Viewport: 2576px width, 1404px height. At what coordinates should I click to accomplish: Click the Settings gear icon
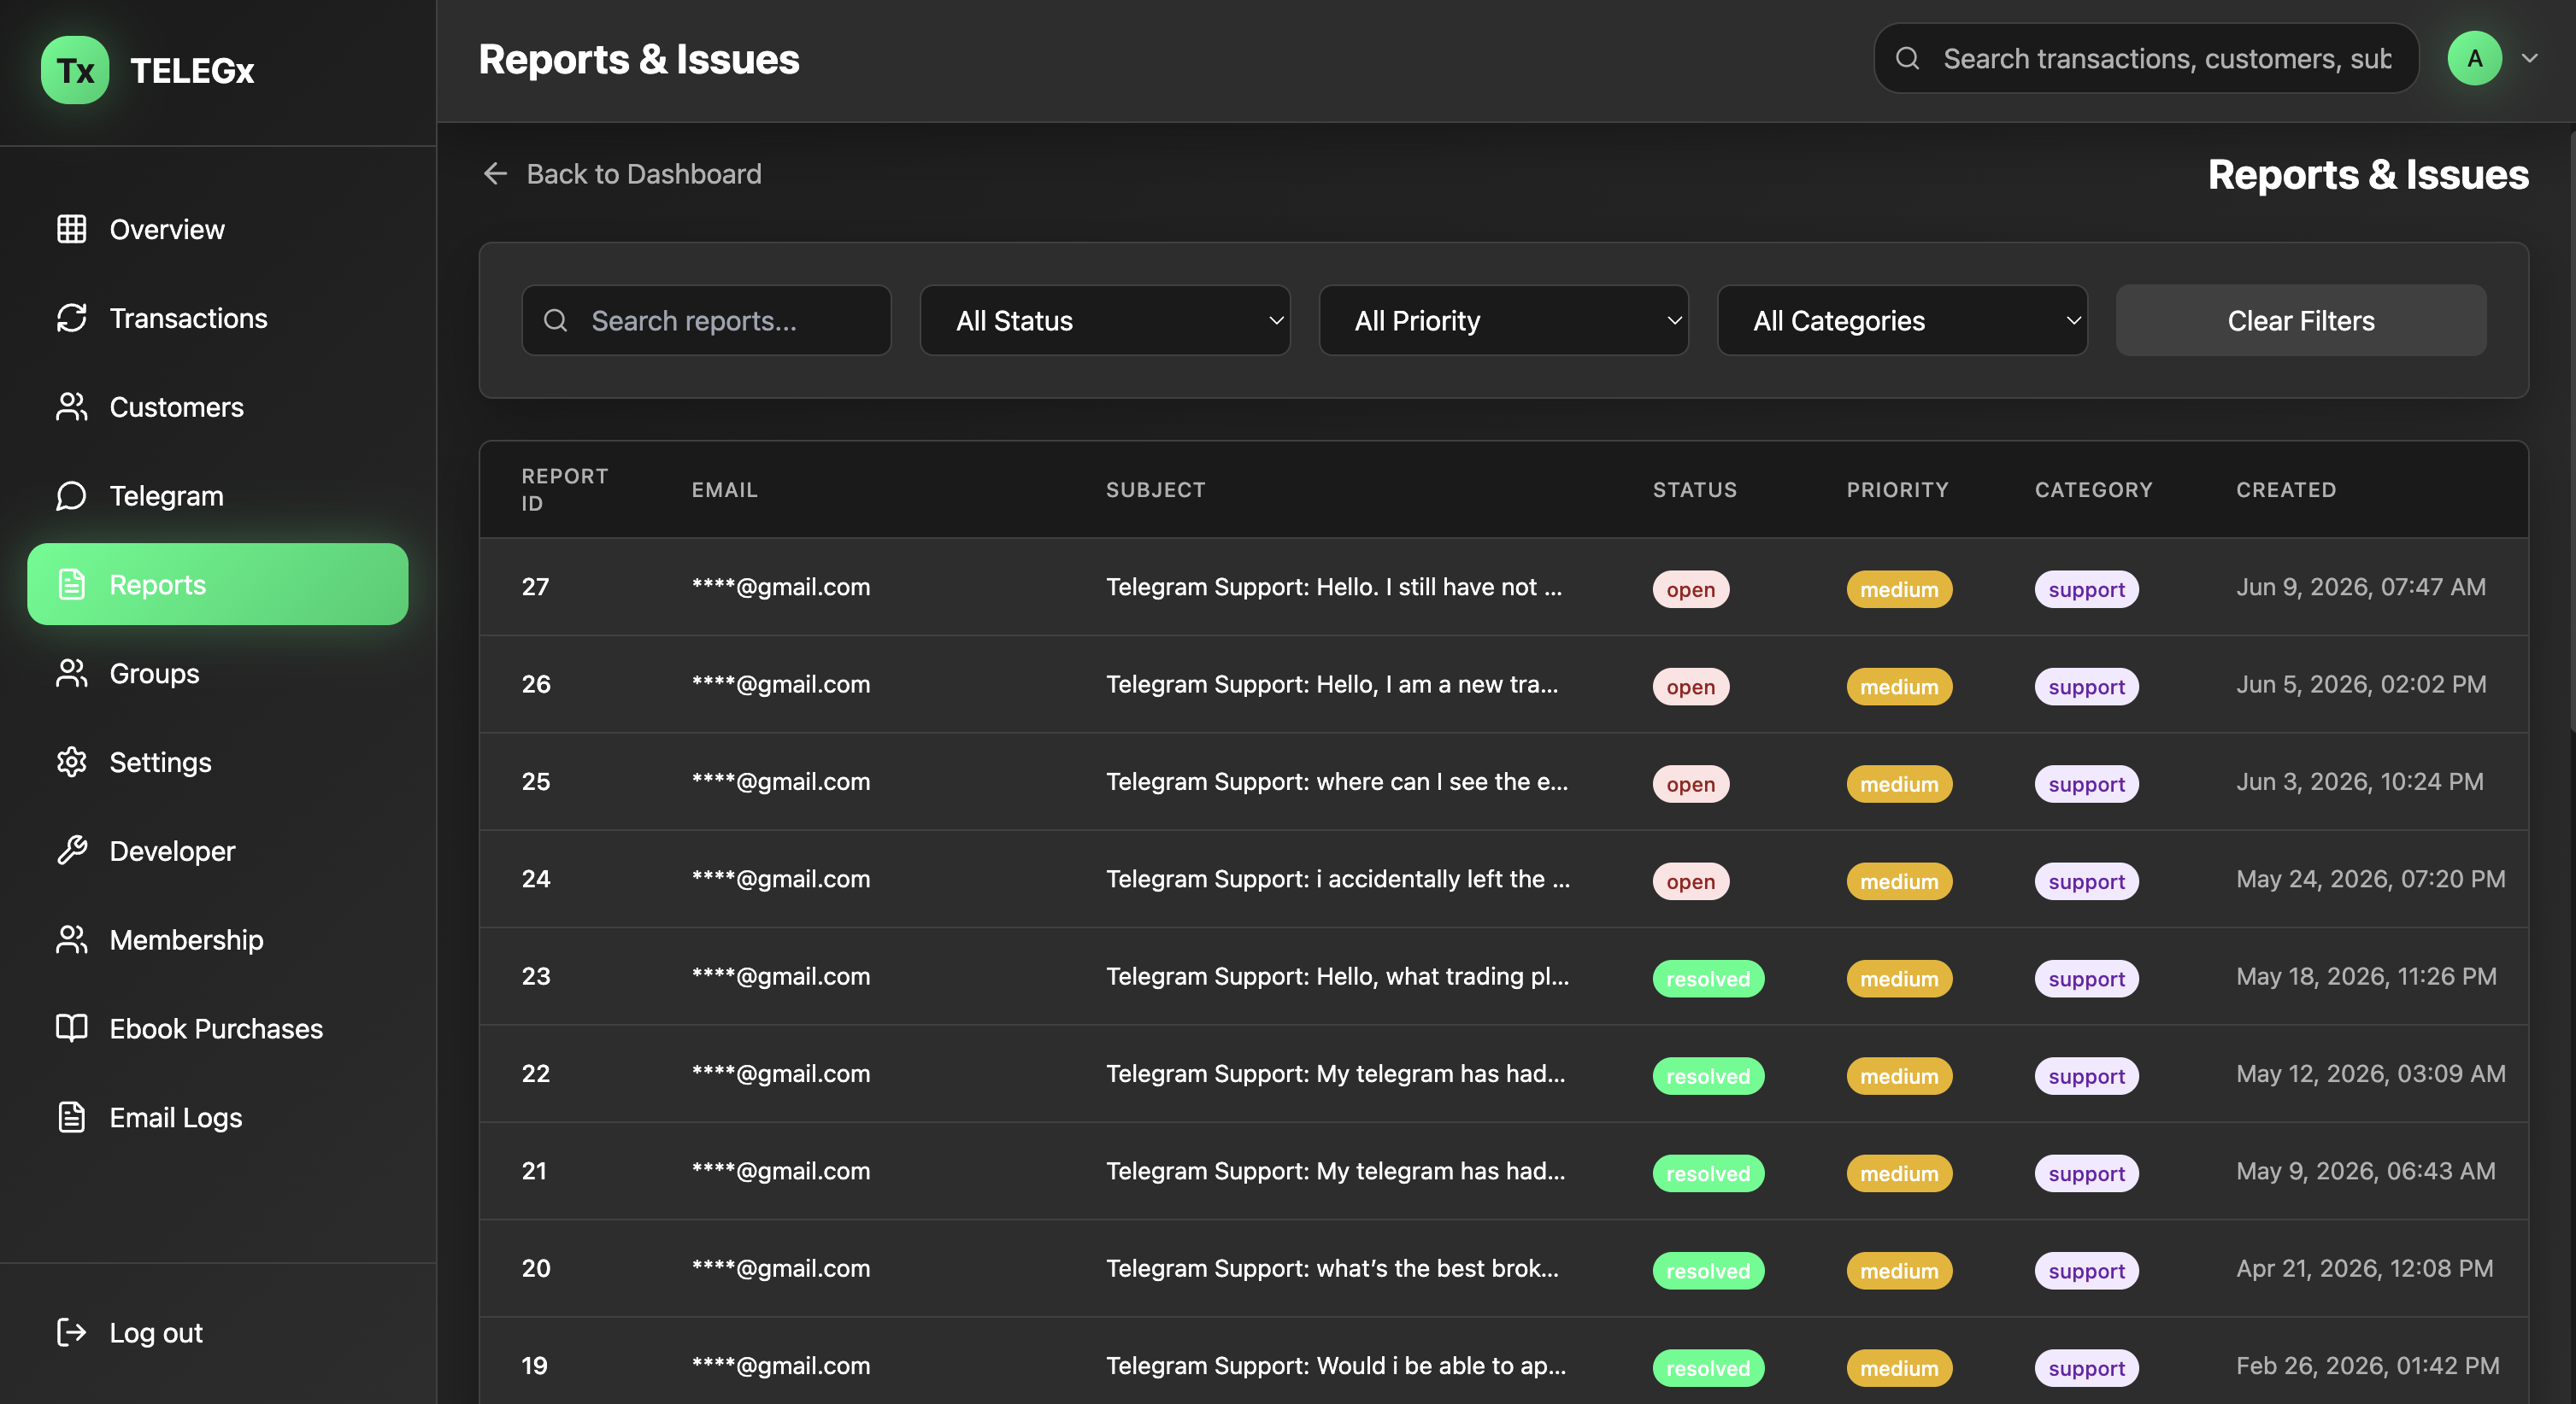click(x=71, y=762)
